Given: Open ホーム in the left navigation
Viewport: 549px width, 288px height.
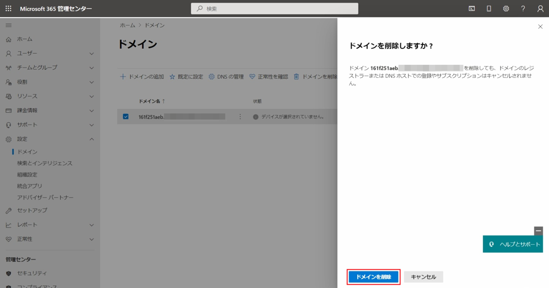Looking at the screenshot, I should (24, 39).
